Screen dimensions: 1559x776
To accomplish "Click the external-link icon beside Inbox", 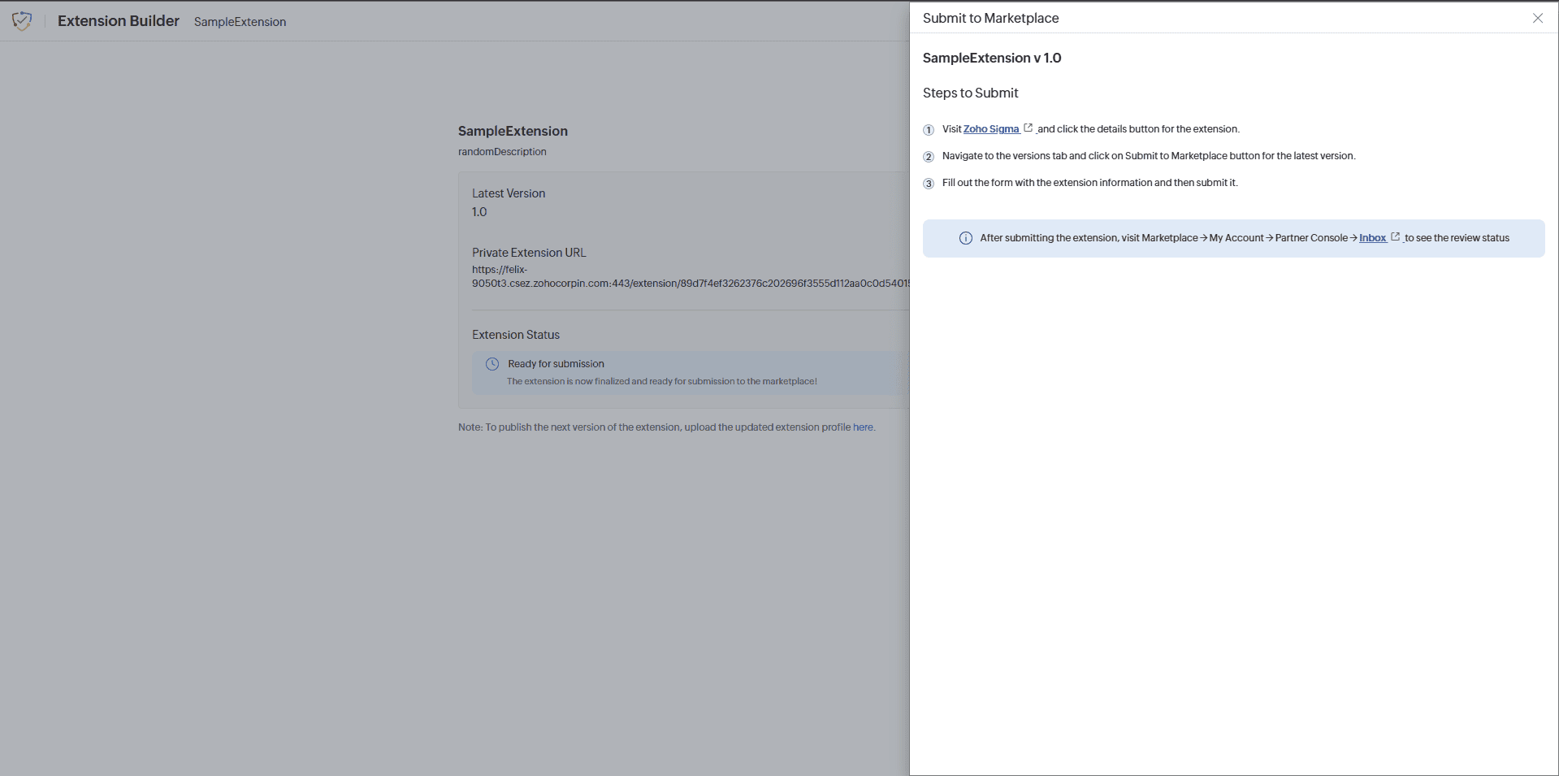I will (x=1395, y=235).
